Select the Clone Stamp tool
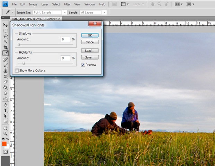The image size is (215, 166). [x=6, y=71]
